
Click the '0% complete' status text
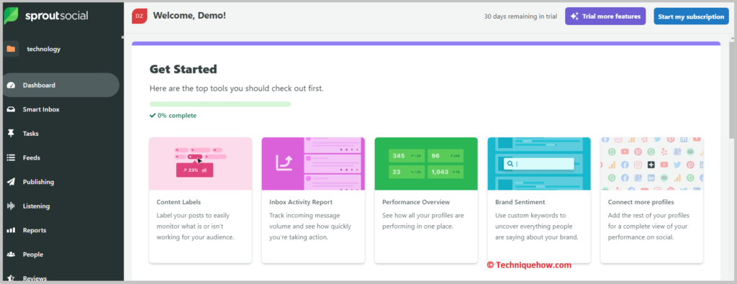tap(177, 116)
